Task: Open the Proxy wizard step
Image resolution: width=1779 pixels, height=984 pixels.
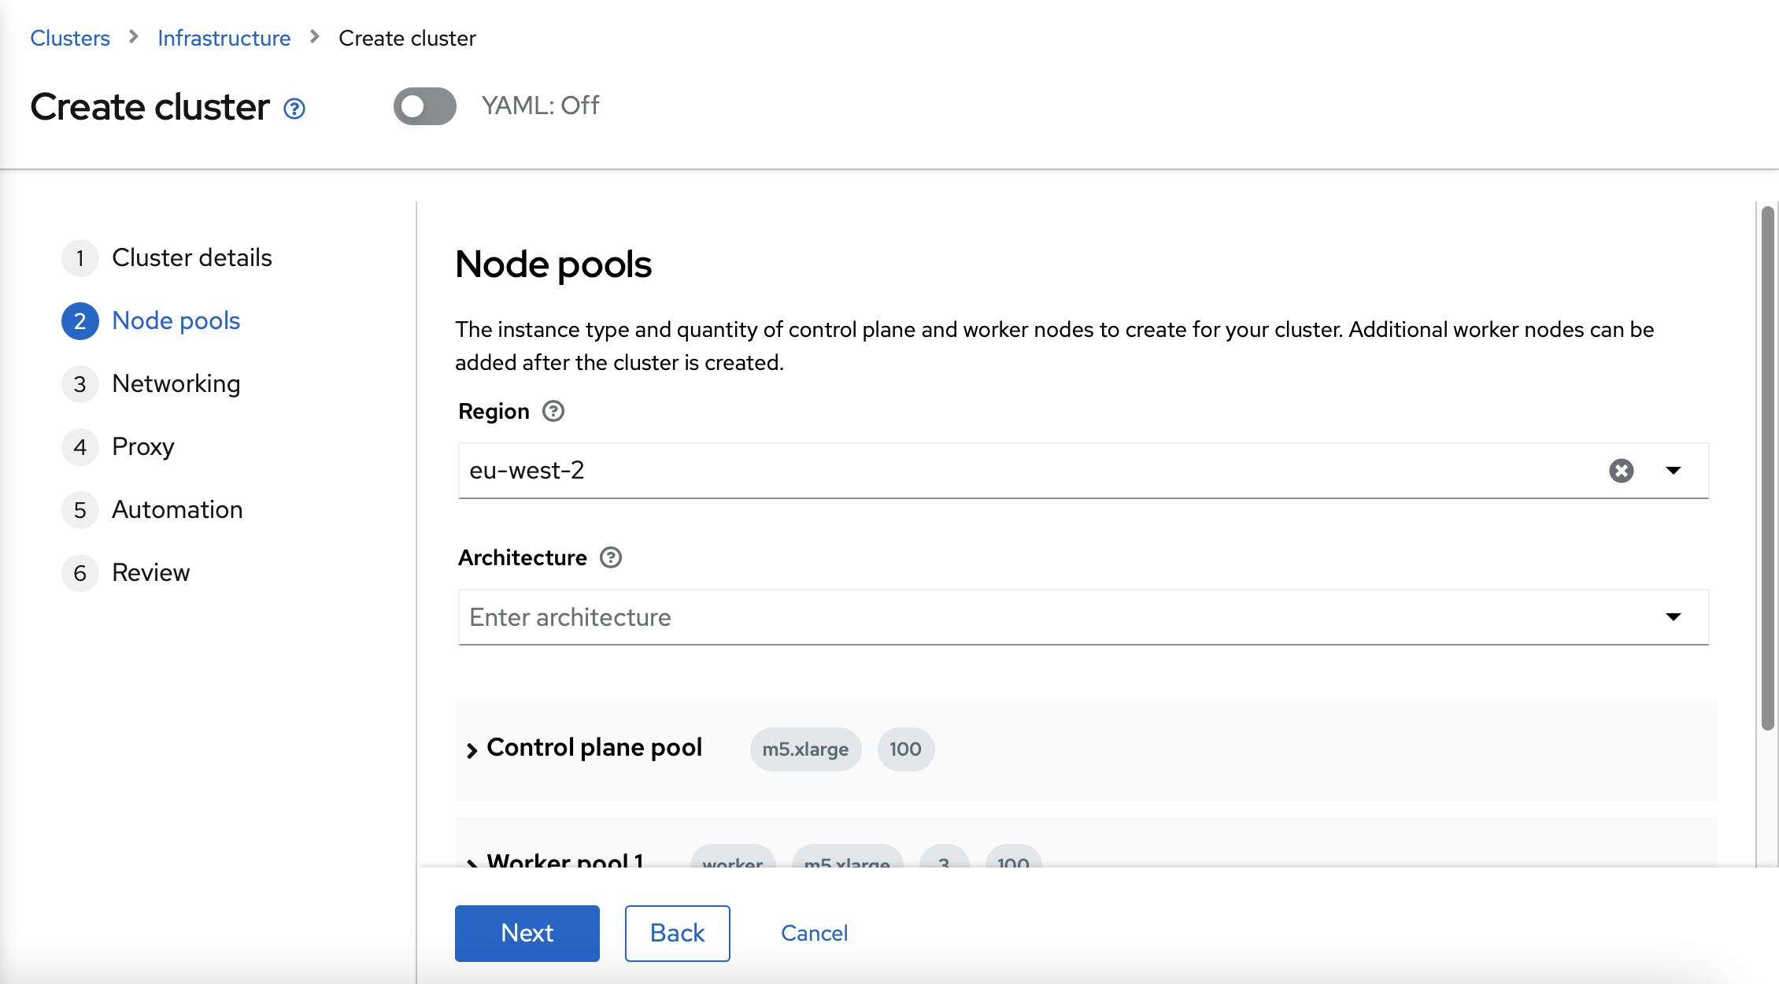Action: coord(118,447)
